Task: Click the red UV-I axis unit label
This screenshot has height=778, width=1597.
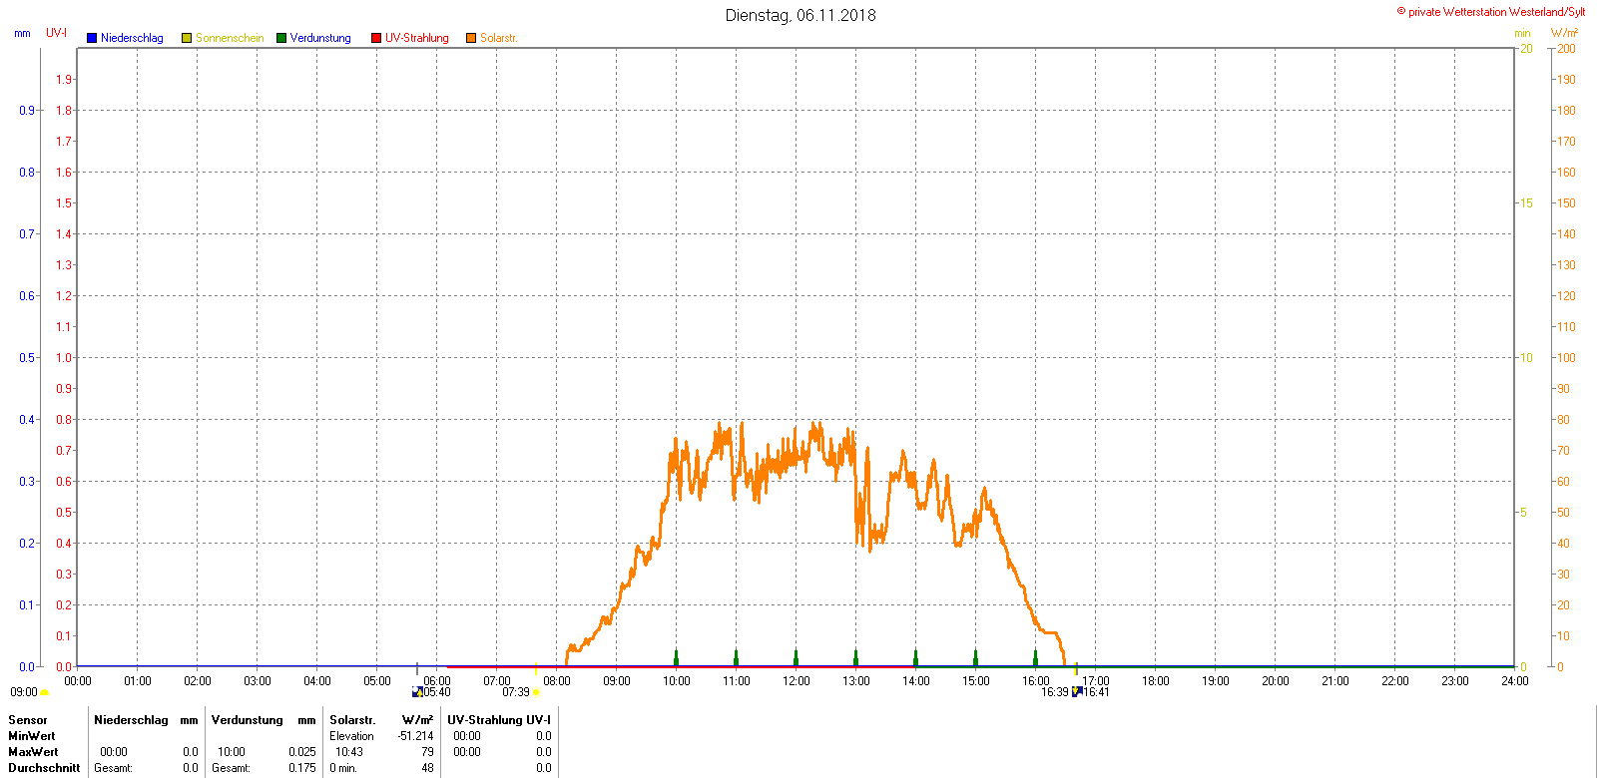Action: [57, 33]
